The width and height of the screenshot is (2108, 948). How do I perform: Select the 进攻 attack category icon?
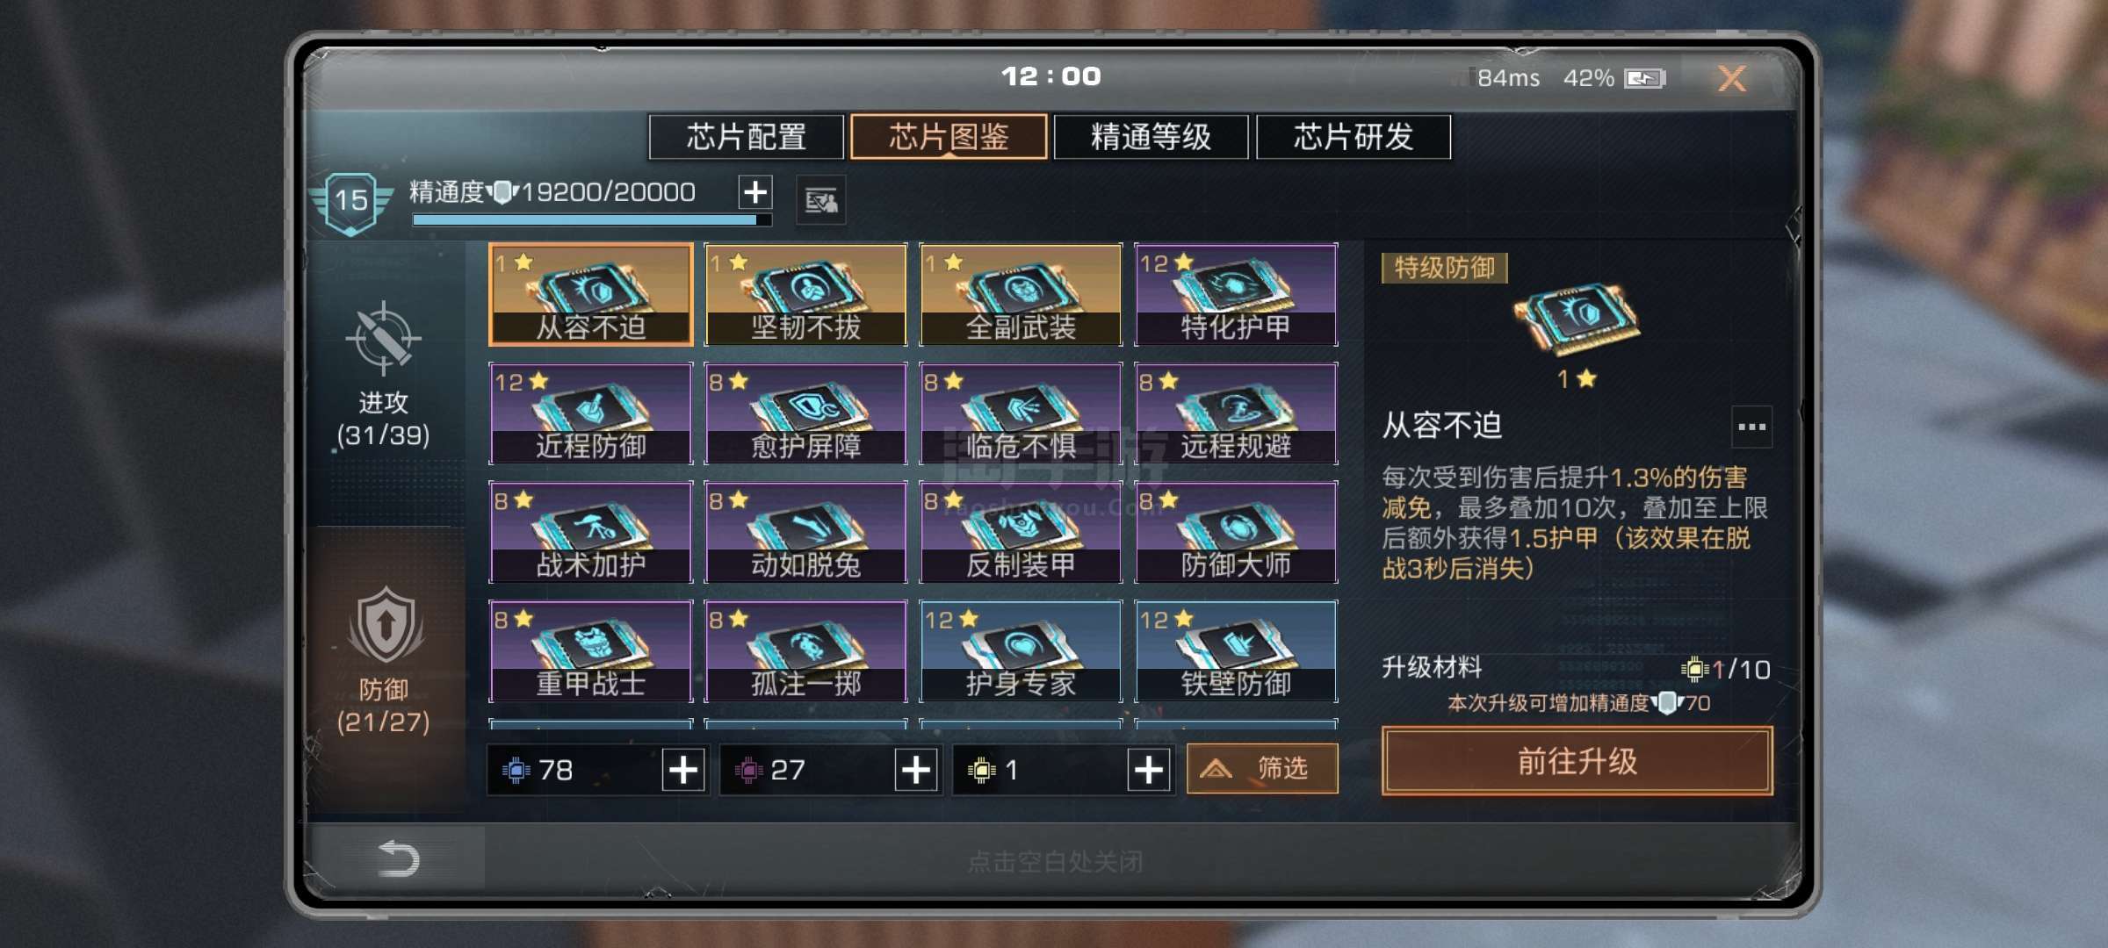click(383, 339)
